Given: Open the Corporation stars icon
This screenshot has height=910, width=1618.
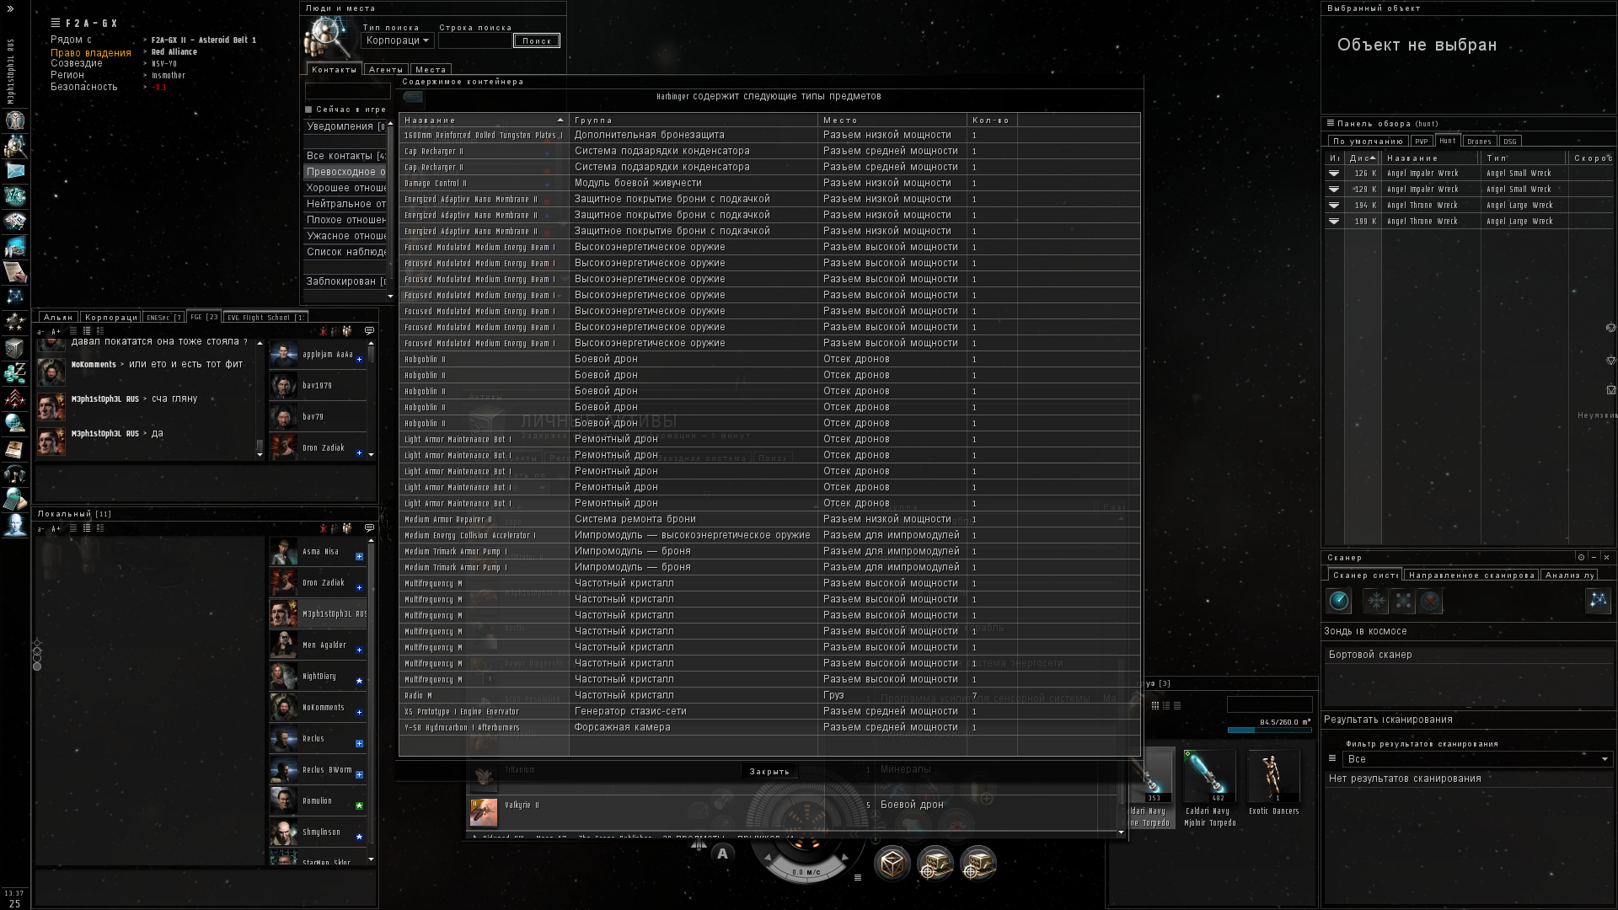Looking at the screenshot, I should click(x=15, y=322).
